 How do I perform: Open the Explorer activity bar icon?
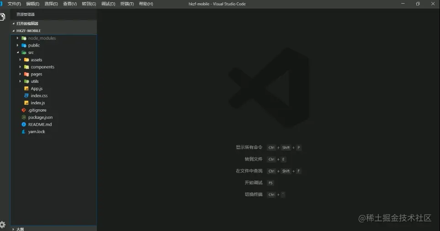point(2,17)
